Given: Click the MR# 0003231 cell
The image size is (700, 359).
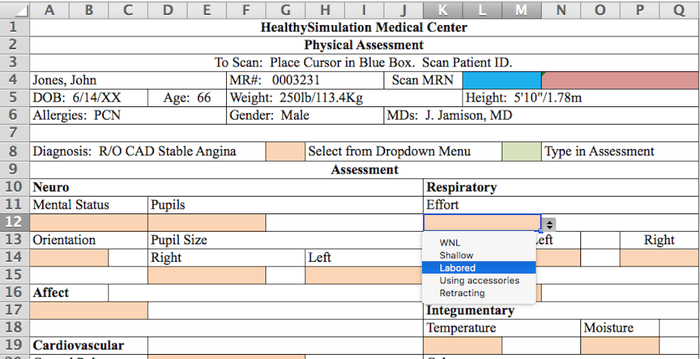Looking at the screenshot, I should click(305, 80).
